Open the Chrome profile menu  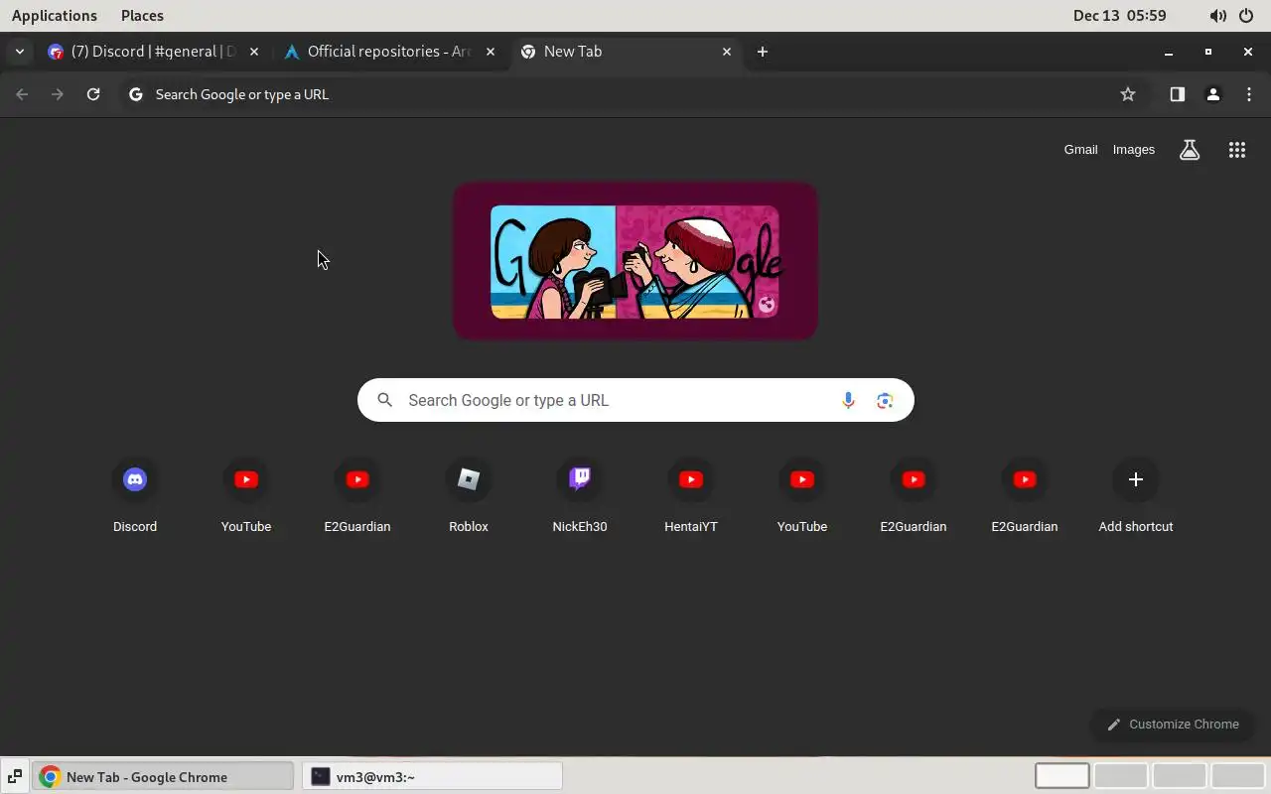click(1213, 94)
